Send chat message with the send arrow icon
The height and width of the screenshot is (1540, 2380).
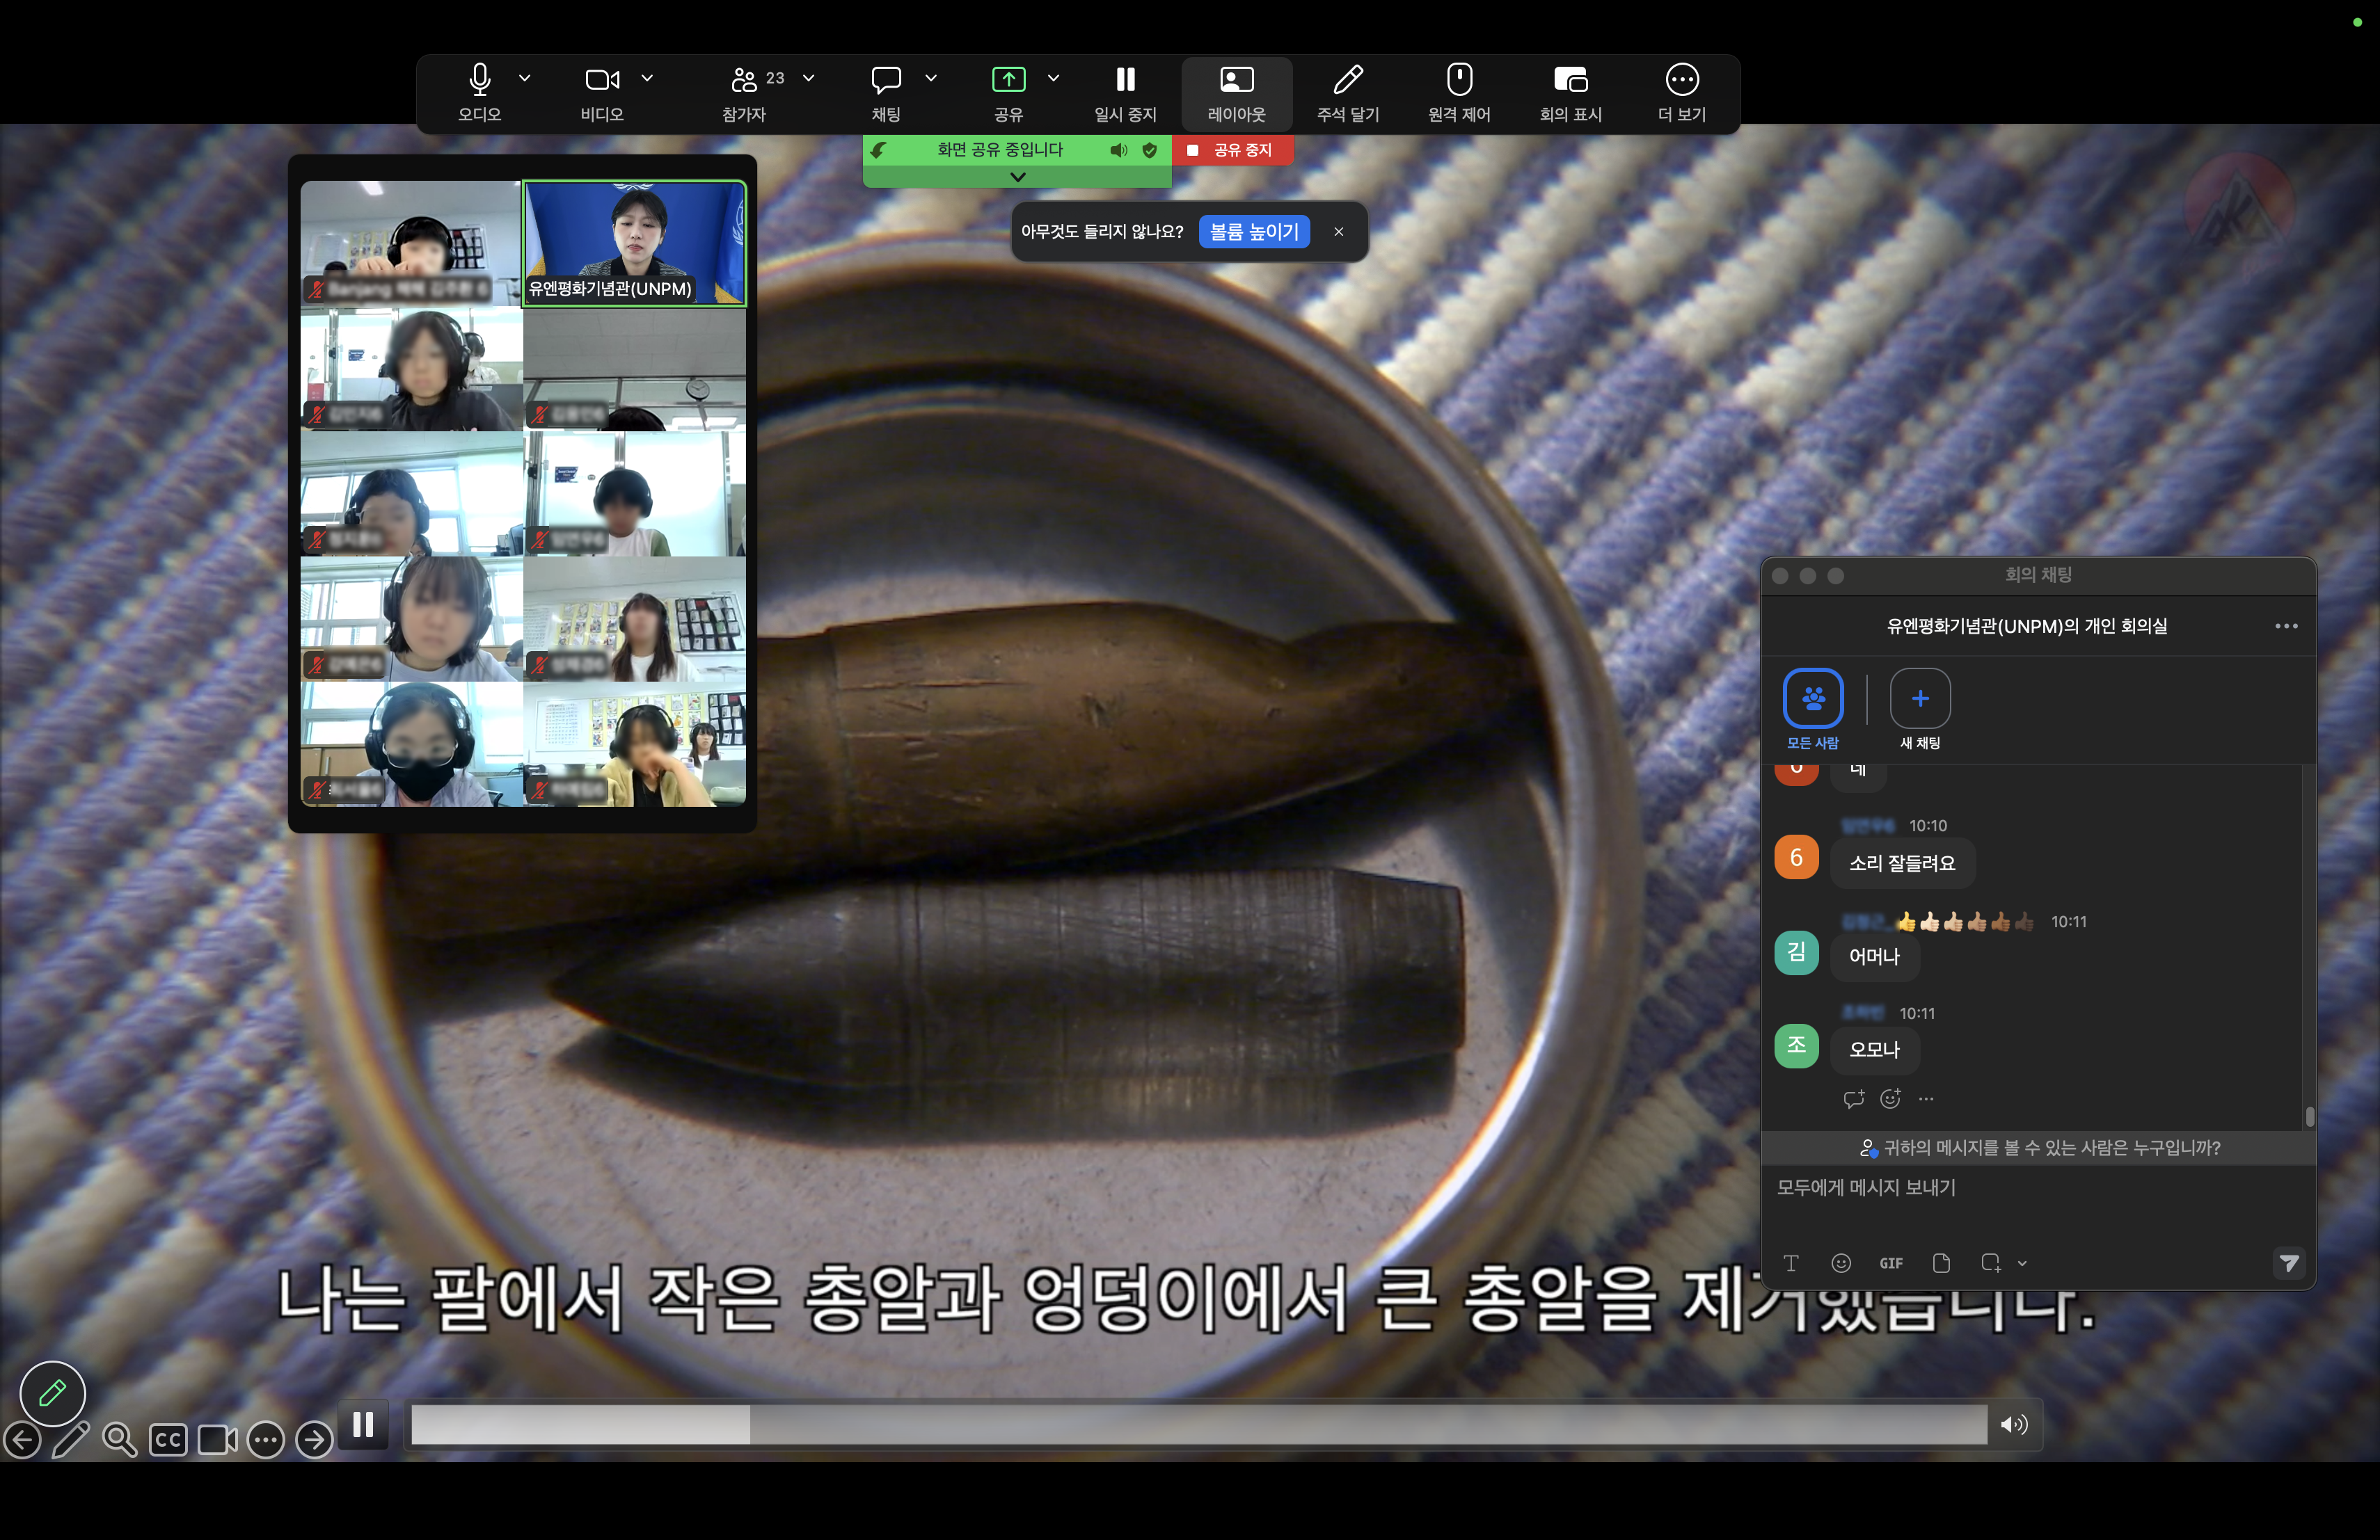click(2289, 1264)
